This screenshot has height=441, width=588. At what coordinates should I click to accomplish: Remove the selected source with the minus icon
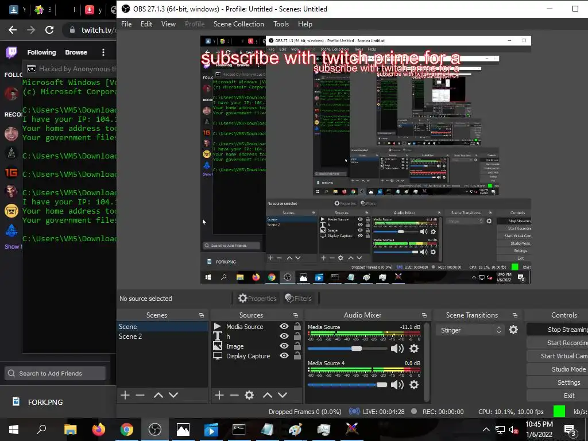pyautogui.click(x=234, y=395)
